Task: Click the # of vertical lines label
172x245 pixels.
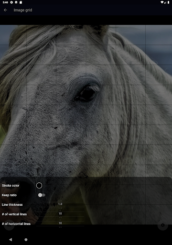Action: coord(14,214)
